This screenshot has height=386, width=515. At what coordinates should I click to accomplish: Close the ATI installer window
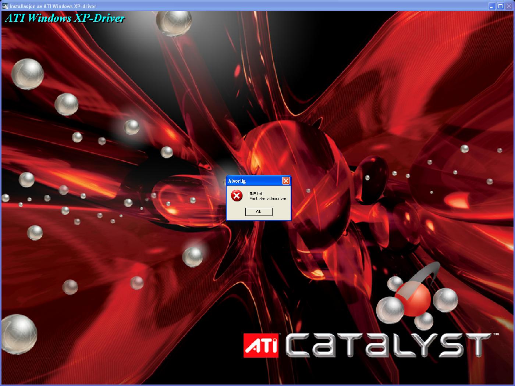tap(509, 6)
